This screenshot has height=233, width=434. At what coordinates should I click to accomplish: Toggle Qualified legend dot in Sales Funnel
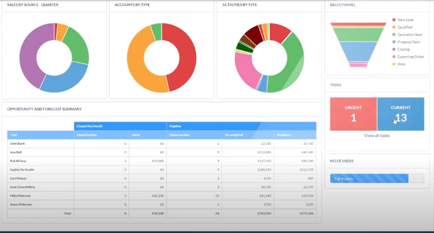[x=394, y=27]
